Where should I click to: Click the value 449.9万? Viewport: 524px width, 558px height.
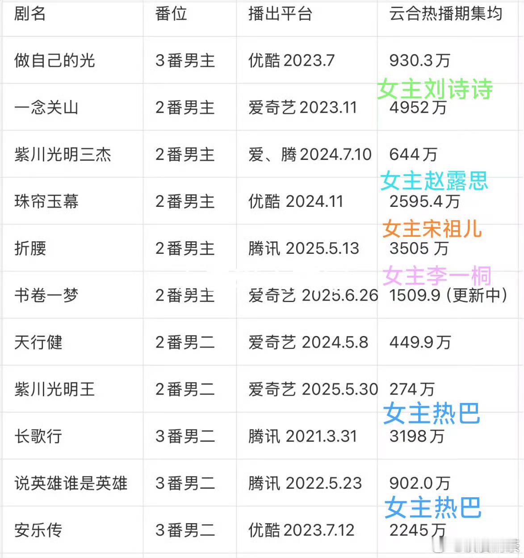click(420, 343)
